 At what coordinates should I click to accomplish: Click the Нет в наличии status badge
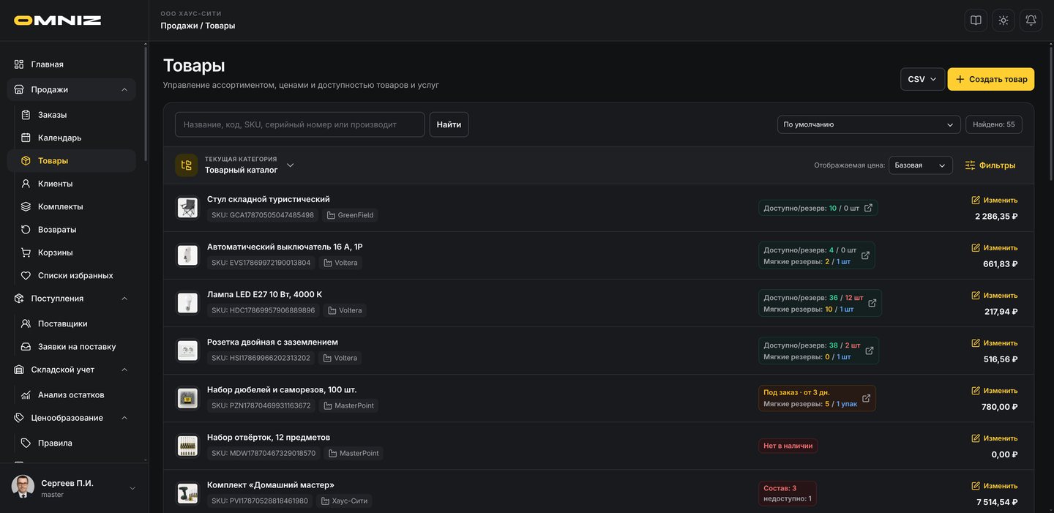(x=788, y=446)
